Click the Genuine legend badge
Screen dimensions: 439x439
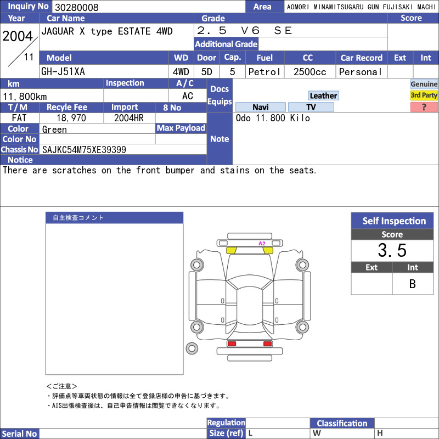[424, 84]
